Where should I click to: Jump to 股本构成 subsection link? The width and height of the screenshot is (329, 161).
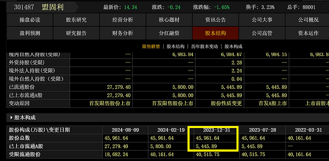point(233,47)
